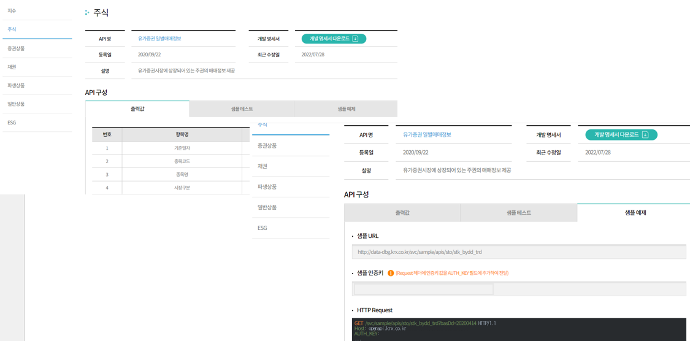Click 개발 명세서 다운로드 button in the background page

tap(334, 39)
